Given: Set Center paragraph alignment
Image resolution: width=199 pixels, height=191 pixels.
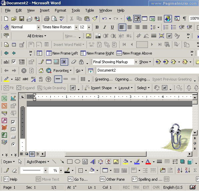Looking at the screenshot, I should pyautogui.click(x=130, y=27).
